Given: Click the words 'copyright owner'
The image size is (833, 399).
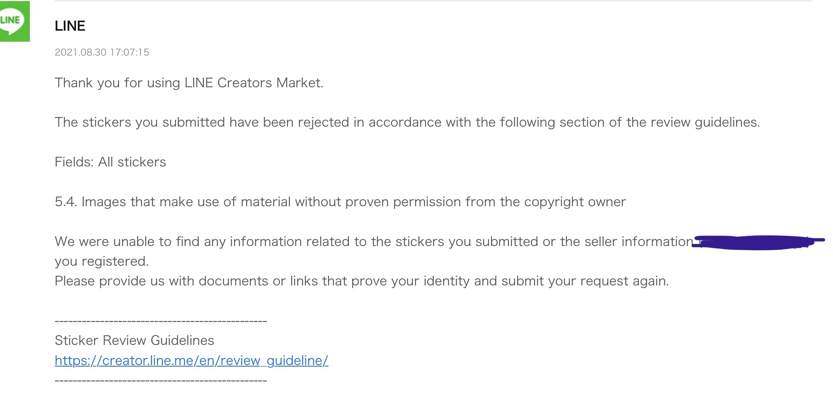Looking at the screenshot, I should tap(575, 202).
